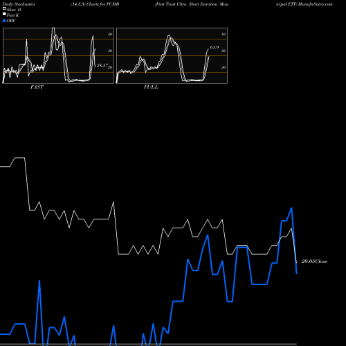346x346 pixels.
Task: Click 'First Trust Ultra Short Duration' title text
Action: pos(187,4)
